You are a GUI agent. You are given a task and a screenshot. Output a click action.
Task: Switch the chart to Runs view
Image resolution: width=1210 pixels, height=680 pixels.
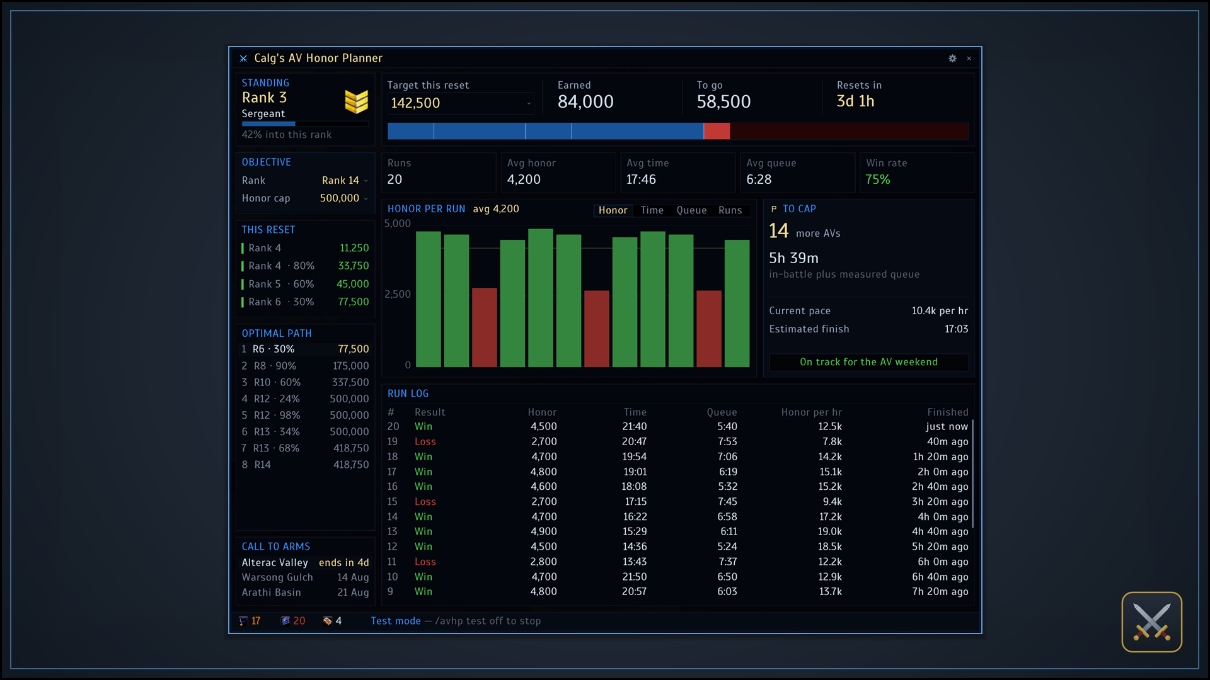point(730,210)
